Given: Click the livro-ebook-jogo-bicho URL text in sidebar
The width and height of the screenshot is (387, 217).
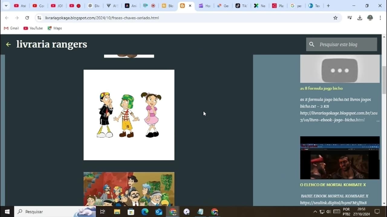Looking at the screenshot, I should (x=339, y=116).
